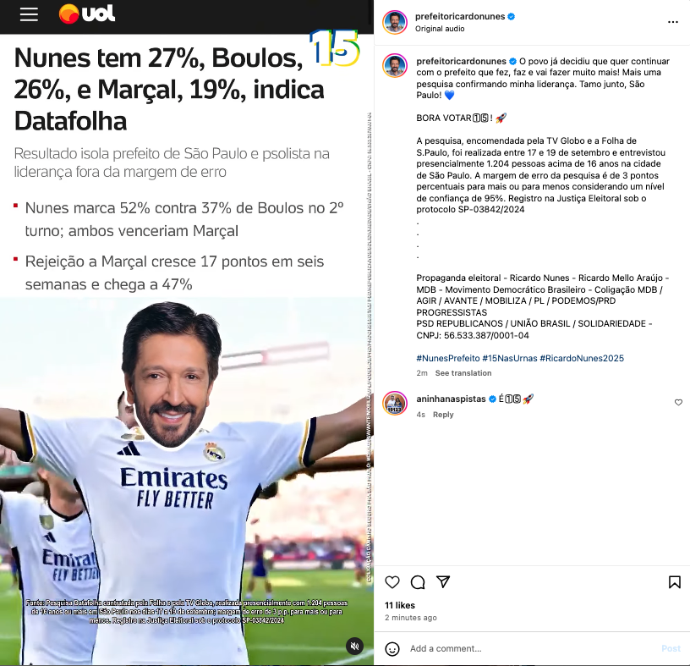Like the aninhanaspistas comment
Screen dimensions: 690x666
pyautogui.click(x=678, y=402)
